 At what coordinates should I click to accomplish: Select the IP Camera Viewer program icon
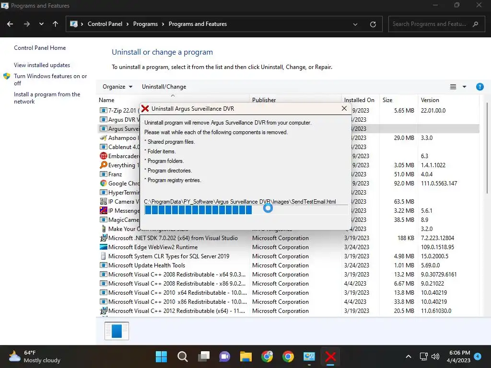(x=104, y=202)
